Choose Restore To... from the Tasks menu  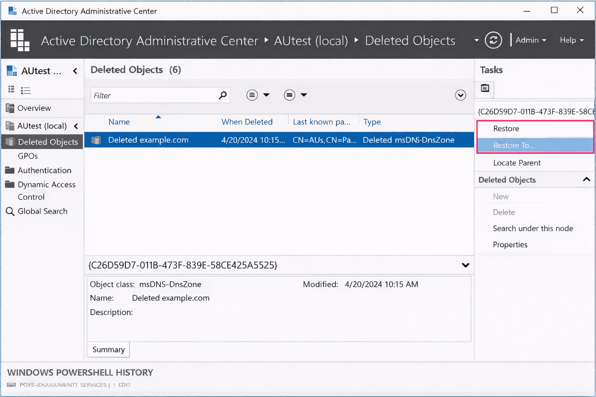[x=514, y=145]
